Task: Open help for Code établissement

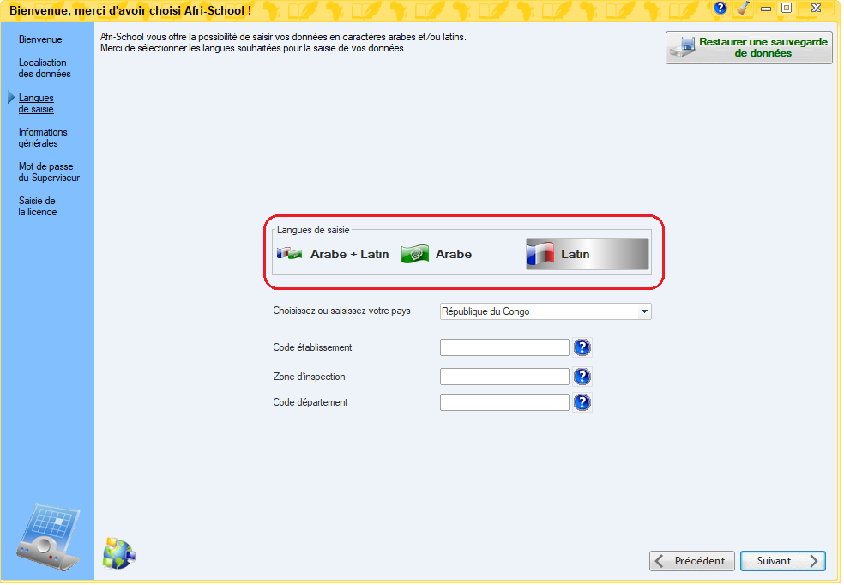Action: click(x=582, y=347)
